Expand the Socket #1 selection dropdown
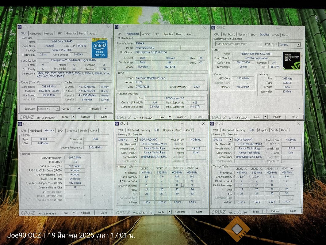326x245 pixels. [x=57, y=109]
